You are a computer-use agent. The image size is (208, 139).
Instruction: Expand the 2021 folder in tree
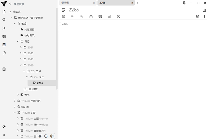[x=21, y=48]
